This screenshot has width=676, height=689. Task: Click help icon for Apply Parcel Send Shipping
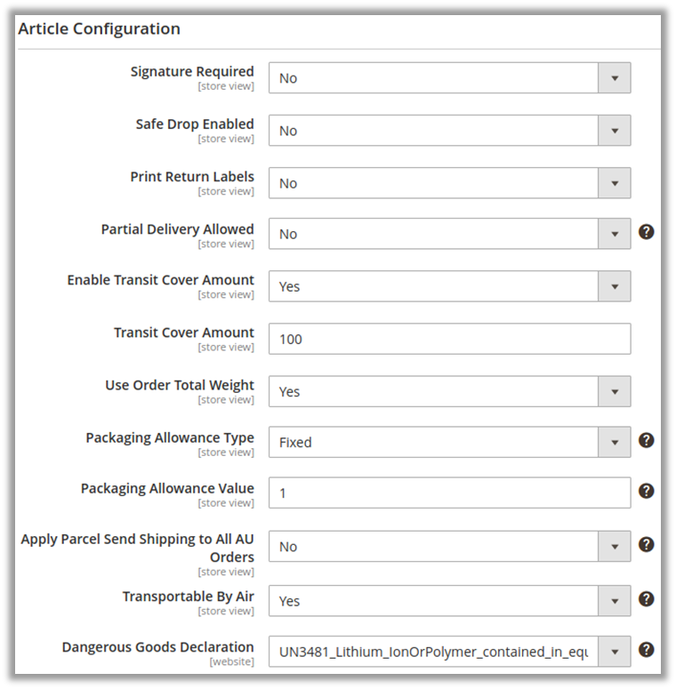tap(647, 544)
